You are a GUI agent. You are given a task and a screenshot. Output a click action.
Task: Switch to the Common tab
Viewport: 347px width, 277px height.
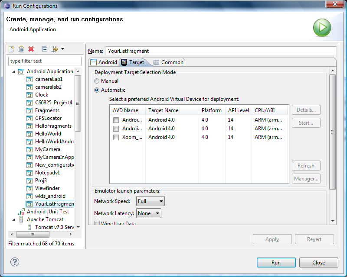click(x=168, y=62)
